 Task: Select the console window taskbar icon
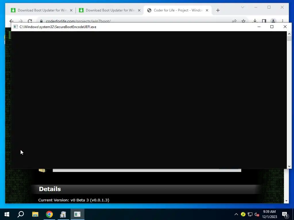pos(77,214)
